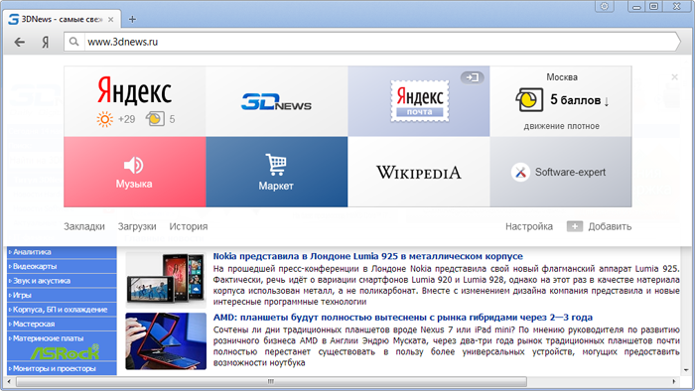The height and width of the screenshot is (391, 695).
Task: Open the 3DNews tile
Action: click(277, 101)
